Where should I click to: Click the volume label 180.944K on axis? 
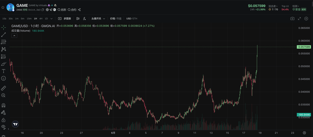pyautogui.click(x=304, y=115)
